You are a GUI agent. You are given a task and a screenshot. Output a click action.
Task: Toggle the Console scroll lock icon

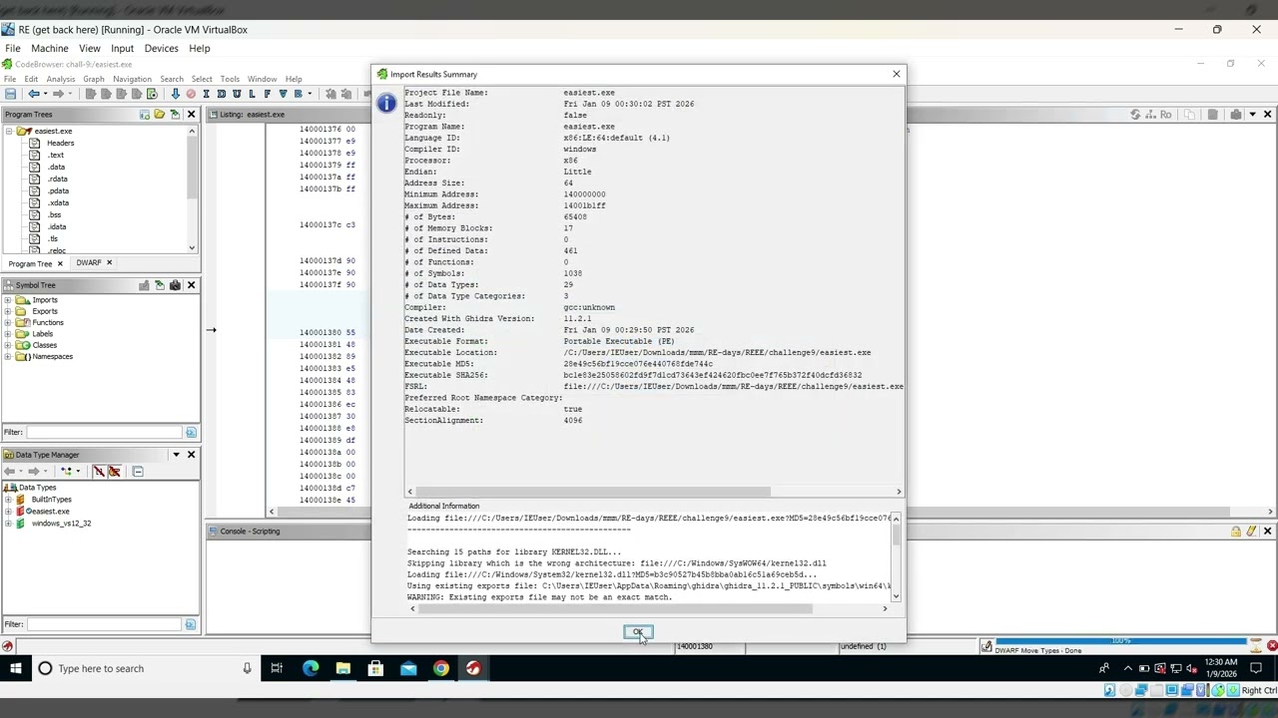pyautogui.click(x=1236, y=532)
